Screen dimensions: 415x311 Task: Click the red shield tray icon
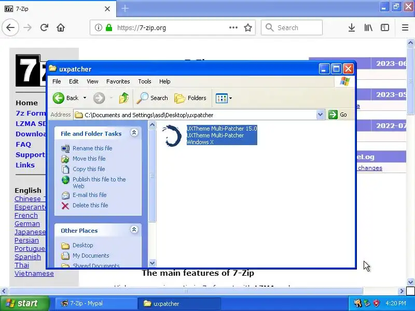point(377,303)
